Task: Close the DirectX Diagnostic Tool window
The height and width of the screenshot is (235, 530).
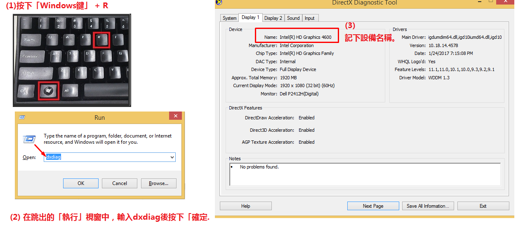Action: coord(505,1)
